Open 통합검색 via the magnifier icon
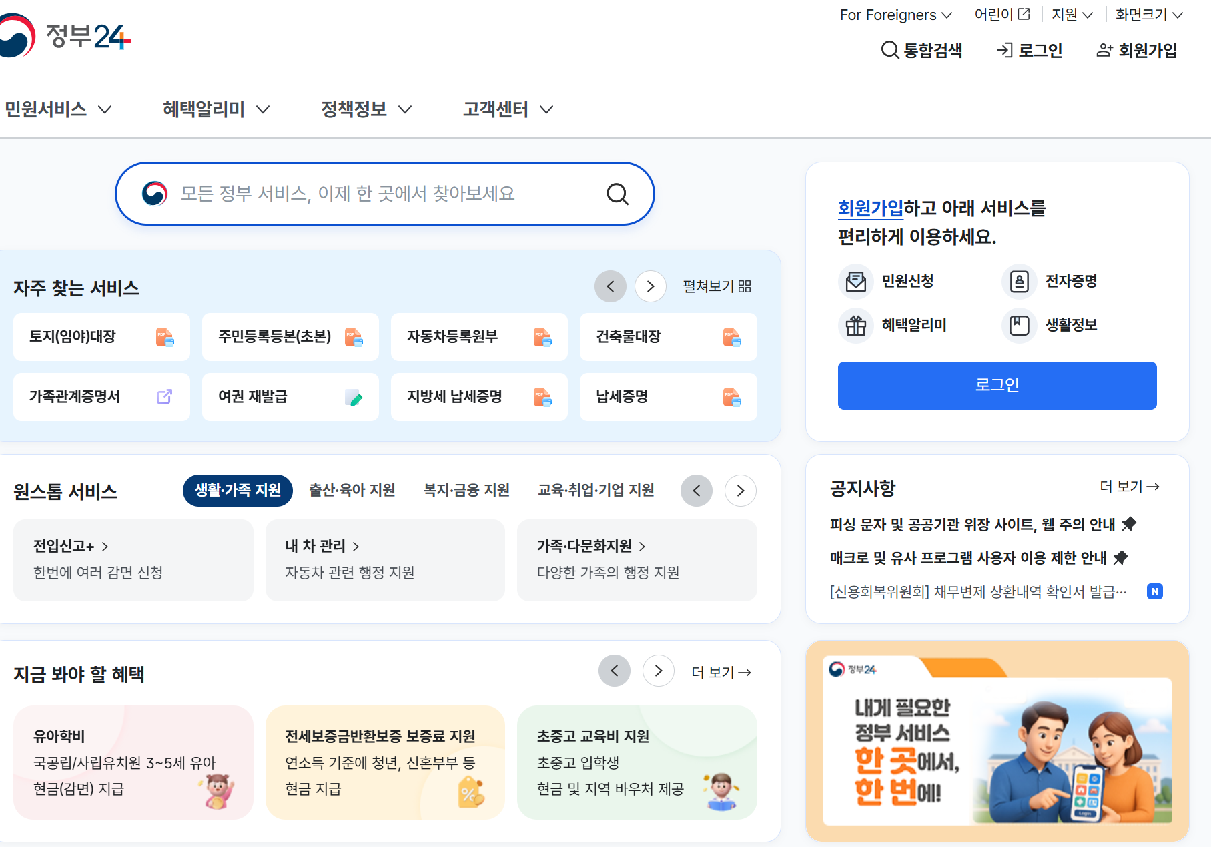1211x847 pixels. [x=889, y=50]
